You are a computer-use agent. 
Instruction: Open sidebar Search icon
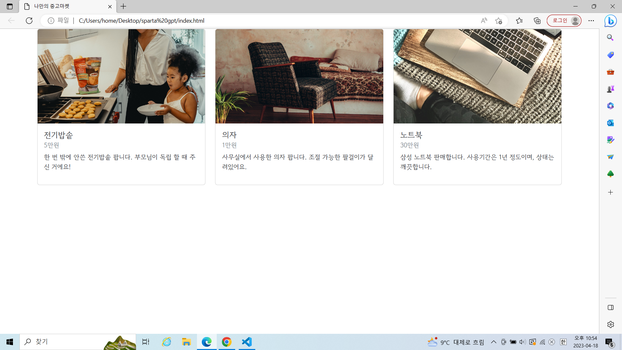coord(610,38)
